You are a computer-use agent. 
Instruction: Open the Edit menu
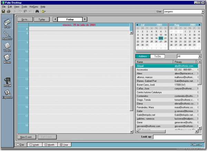click(x=10, y=7)
